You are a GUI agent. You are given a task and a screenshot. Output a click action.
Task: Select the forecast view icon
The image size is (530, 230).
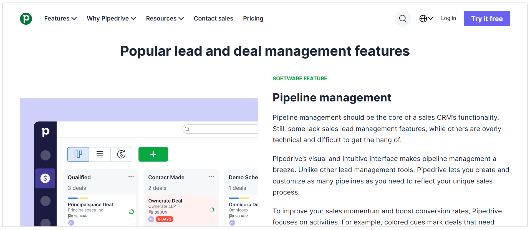[121, 154]
